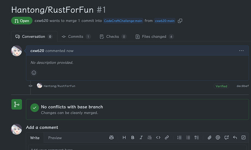Open the Copilot icon in the comment toolbar
Viewport: 251px width, 150px height.
[x=111, y=138]
